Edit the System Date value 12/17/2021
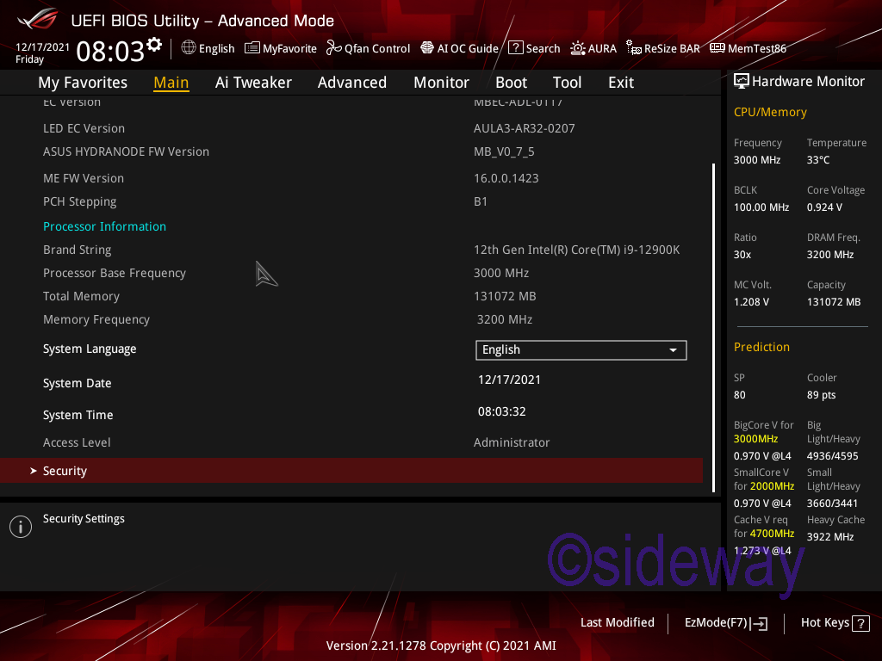The image size is (882, 661). [x=509, y=380]
